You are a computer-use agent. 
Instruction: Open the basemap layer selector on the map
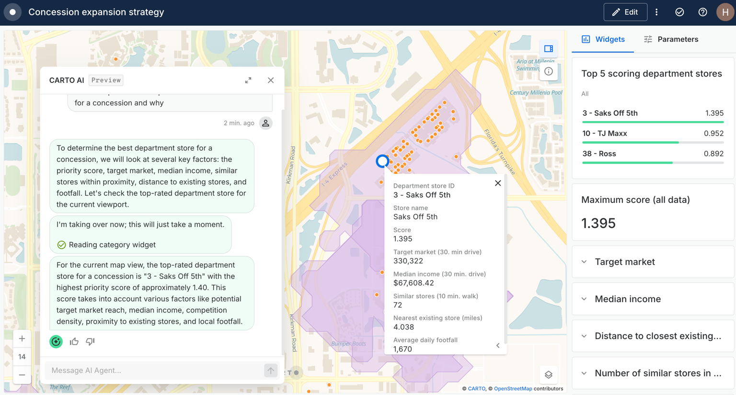click(x=549, y=375)
